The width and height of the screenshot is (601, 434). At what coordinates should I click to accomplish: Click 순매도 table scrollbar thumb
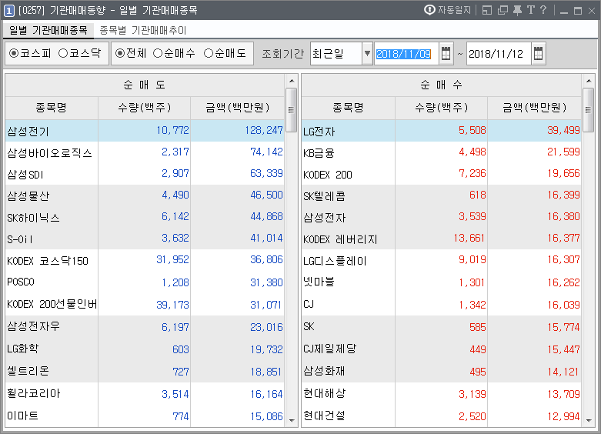point(292,110)
